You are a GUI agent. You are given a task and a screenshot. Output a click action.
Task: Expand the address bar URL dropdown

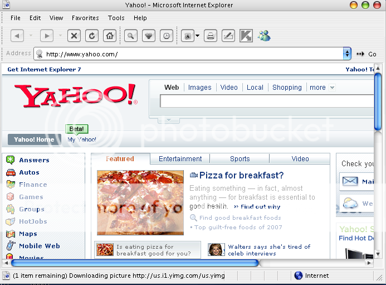coord(347,54)
